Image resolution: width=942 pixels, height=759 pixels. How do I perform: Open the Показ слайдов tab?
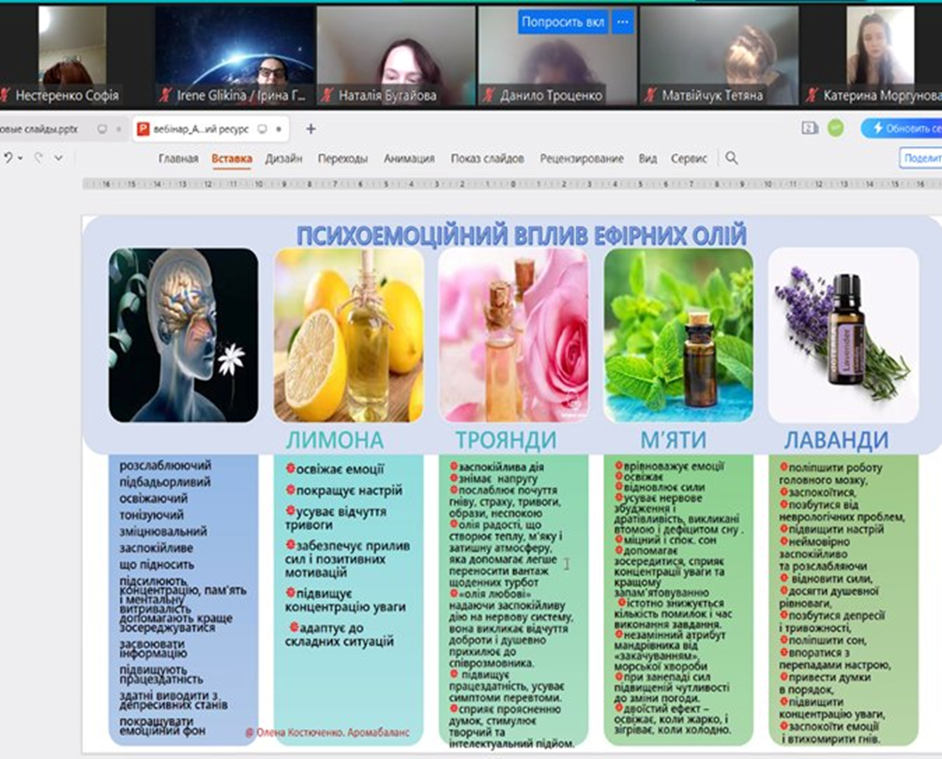487,159
